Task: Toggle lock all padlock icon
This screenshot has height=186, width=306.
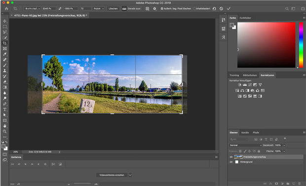Action: [259, 151]
